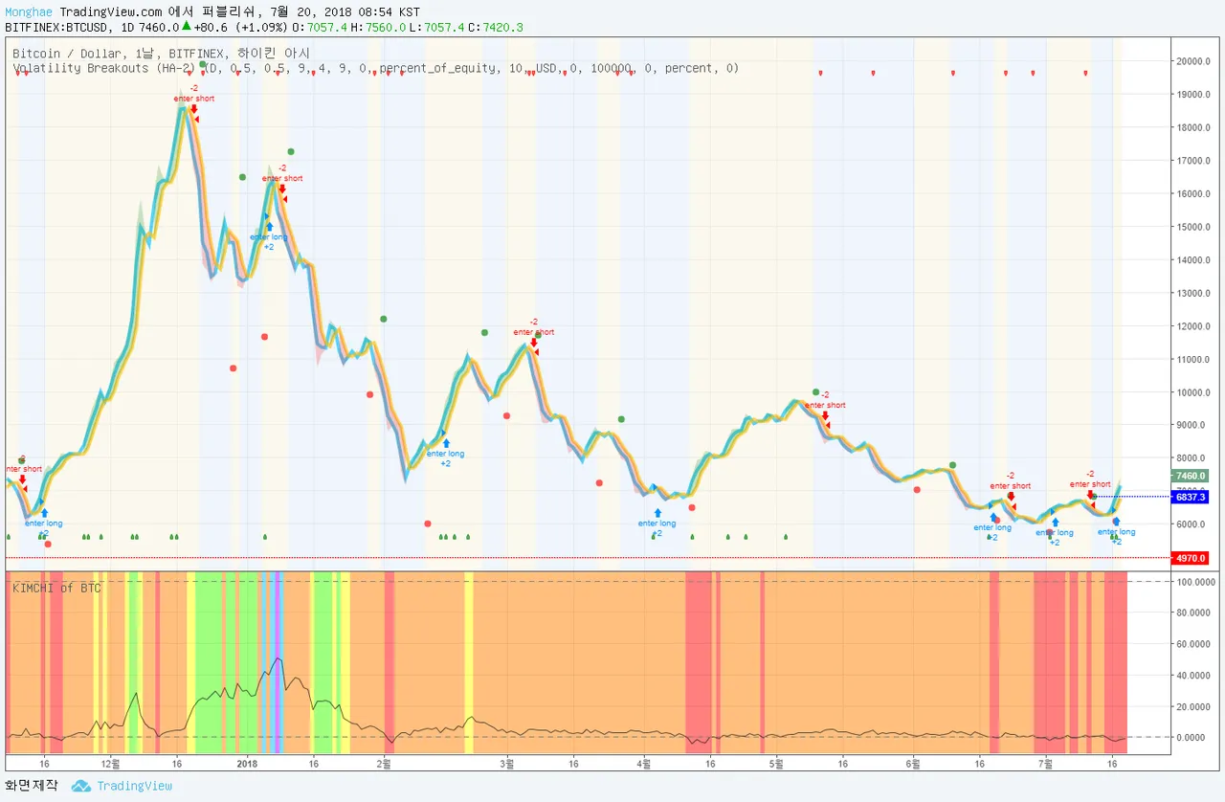This screenshot has width=1225, height=802.
Task: Click the 40.0000 axis label in KIMCHI pane
Action: pyautogui.click(x=1195, y=676)
